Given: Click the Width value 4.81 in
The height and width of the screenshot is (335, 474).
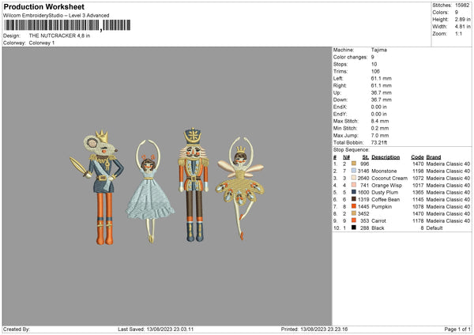Looking at the screenshot, I should [462, 27].
